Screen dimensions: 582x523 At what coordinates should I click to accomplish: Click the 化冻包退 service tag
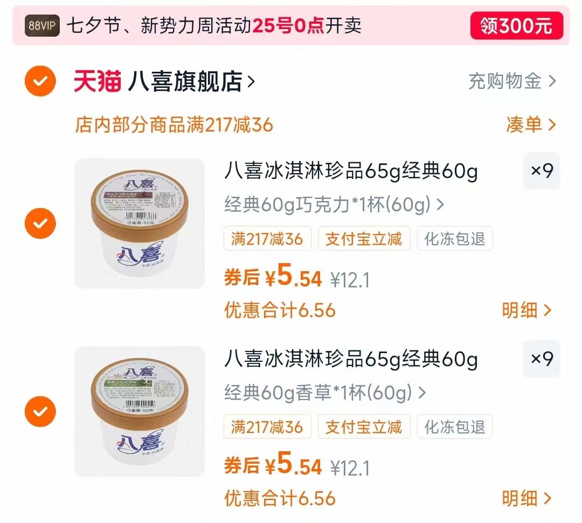[454, 238]
